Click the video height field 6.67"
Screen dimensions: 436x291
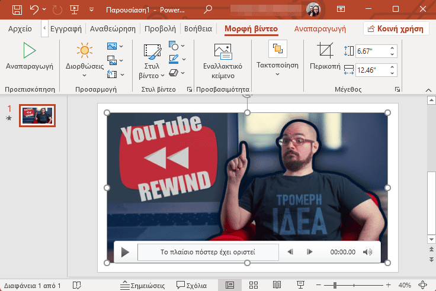(x=371, y=51)
